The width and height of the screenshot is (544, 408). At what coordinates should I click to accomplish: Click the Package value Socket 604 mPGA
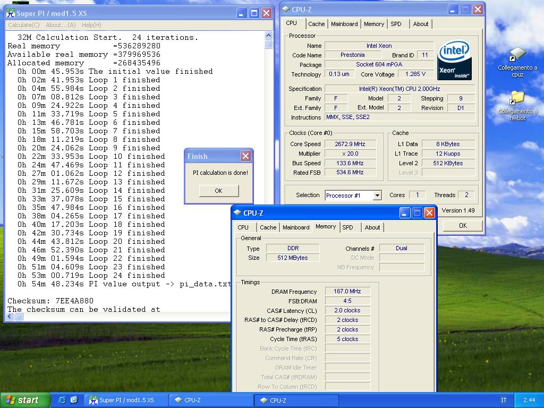379,64
